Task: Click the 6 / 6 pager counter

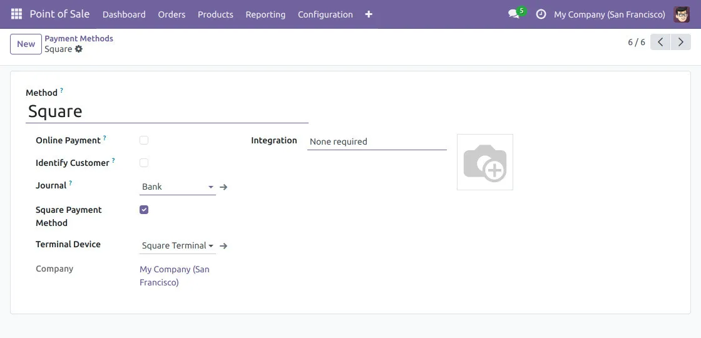Action: click(636, 42)
